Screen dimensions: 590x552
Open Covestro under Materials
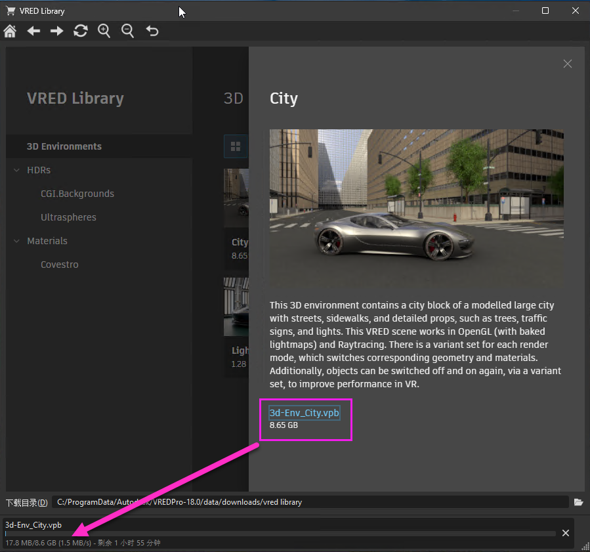pyautogui.click(x=60, y=265)
